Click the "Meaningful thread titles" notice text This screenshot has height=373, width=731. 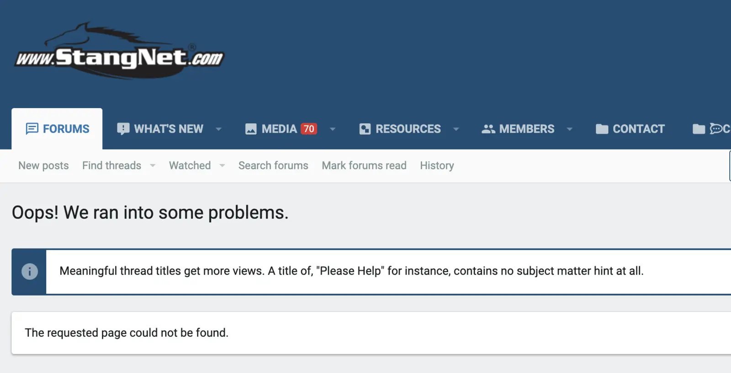tap(351, 271)
